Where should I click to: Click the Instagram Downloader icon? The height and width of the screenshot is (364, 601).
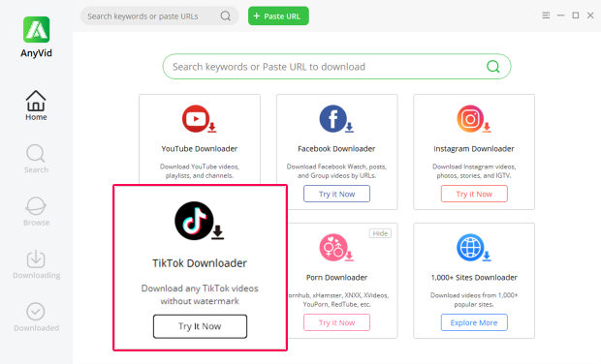pyautogui.click(x=473, y=119)
